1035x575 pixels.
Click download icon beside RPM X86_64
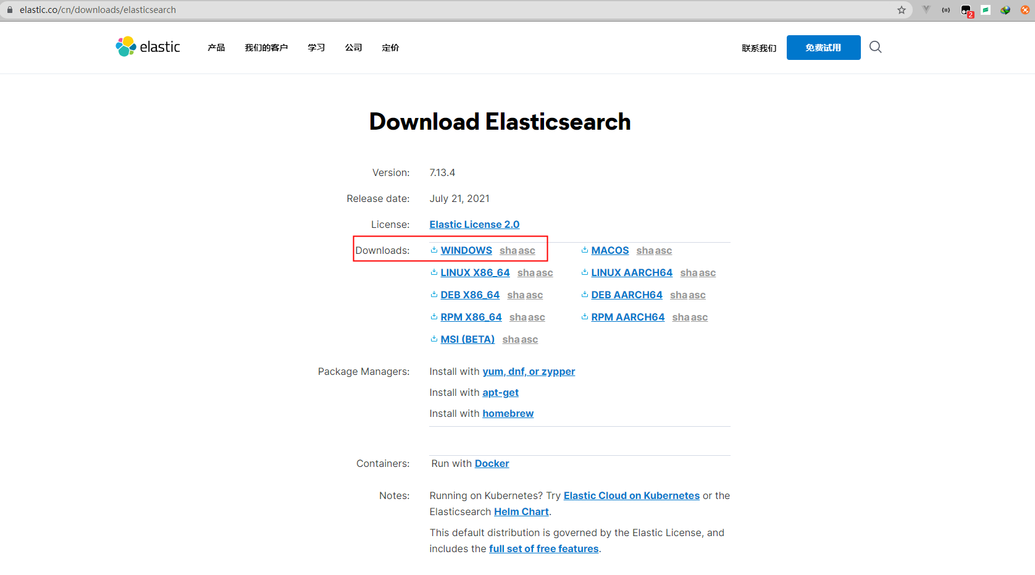coord(434,317)
